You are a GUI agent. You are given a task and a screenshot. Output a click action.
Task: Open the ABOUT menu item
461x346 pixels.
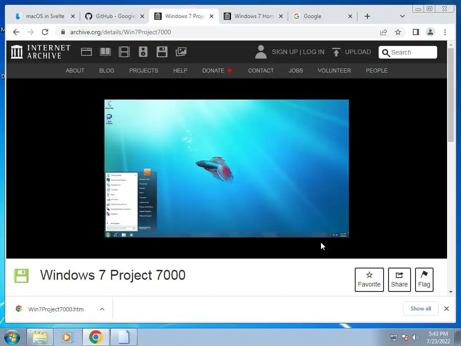pos(75,71)
